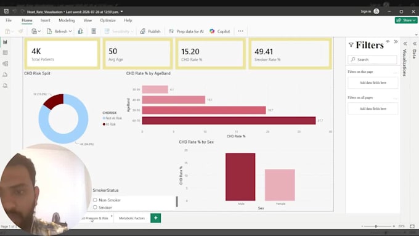Click the Redo arrow in title bar
The width and height of the screenshot is (419, 236).
click(x=22, y=11)
